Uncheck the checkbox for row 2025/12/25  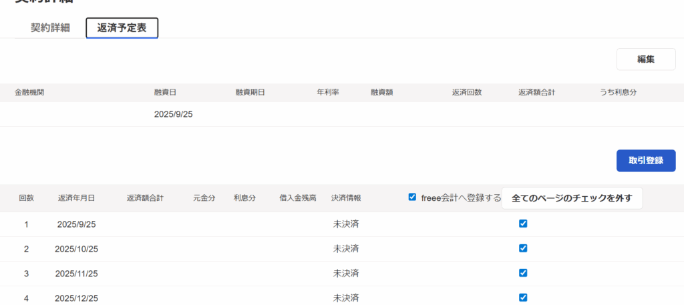pyautogui.click(x=523, y=298)
